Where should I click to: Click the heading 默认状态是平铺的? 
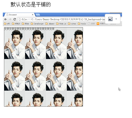pyautogui.click(x=31, y=4)
